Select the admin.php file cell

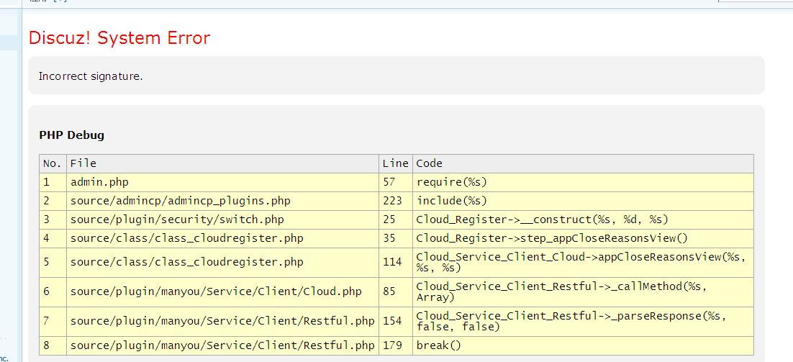coord(222,182)
